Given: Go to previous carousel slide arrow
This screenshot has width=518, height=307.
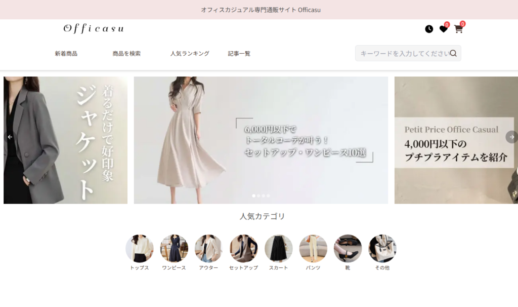Looking at the screenshot, I should pos(10,137).
